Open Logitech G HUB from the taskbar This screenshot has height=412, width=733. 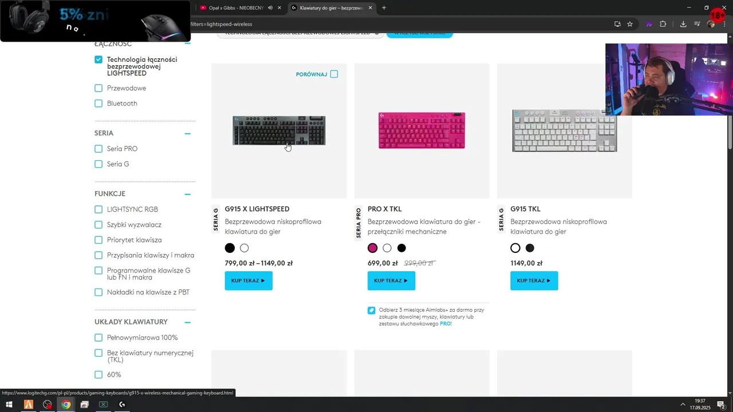[x=122, y=405]
